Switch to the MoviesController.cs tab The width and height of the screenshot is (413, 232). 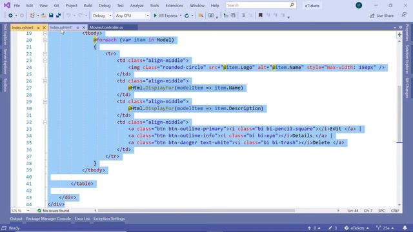click(x=106, y=27)
